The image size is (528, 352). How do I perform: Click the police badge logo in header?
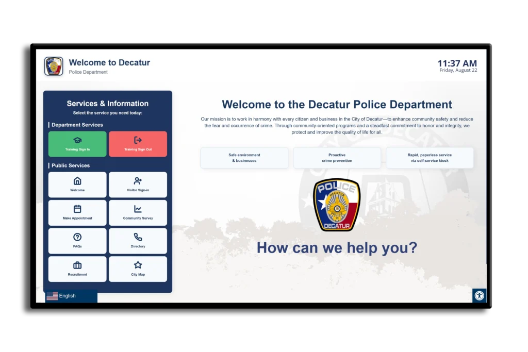pyautogui.click(x=54, y=66)
